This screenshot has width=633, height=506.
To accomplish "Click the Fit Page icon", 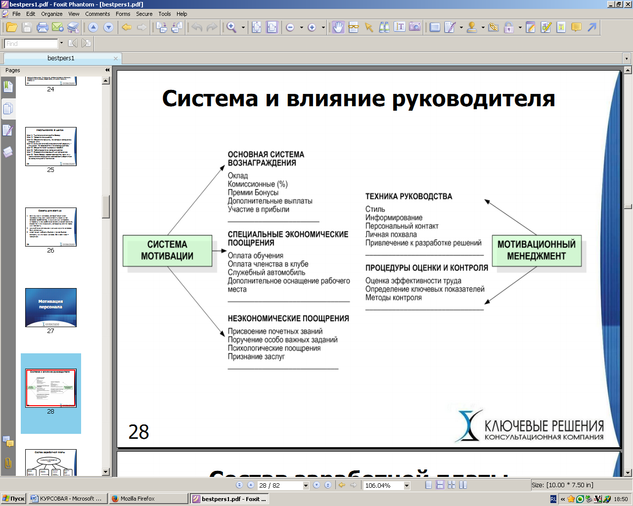I will 257,28.
